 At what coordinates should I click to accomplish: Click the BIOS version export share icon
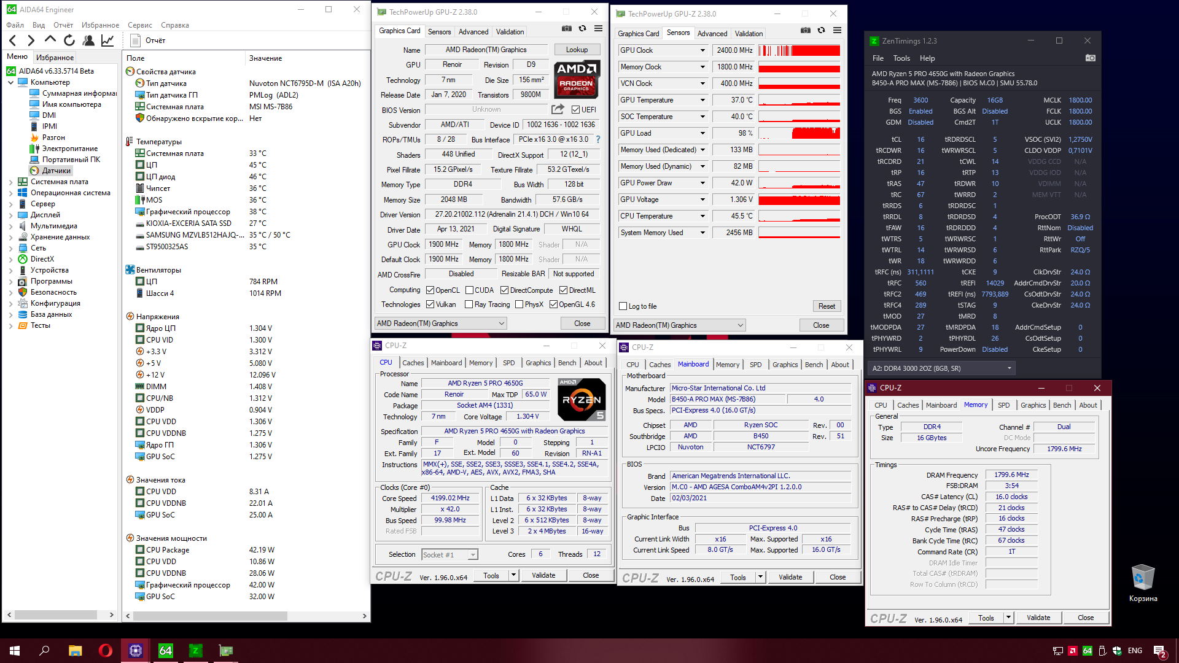[558, 109]
